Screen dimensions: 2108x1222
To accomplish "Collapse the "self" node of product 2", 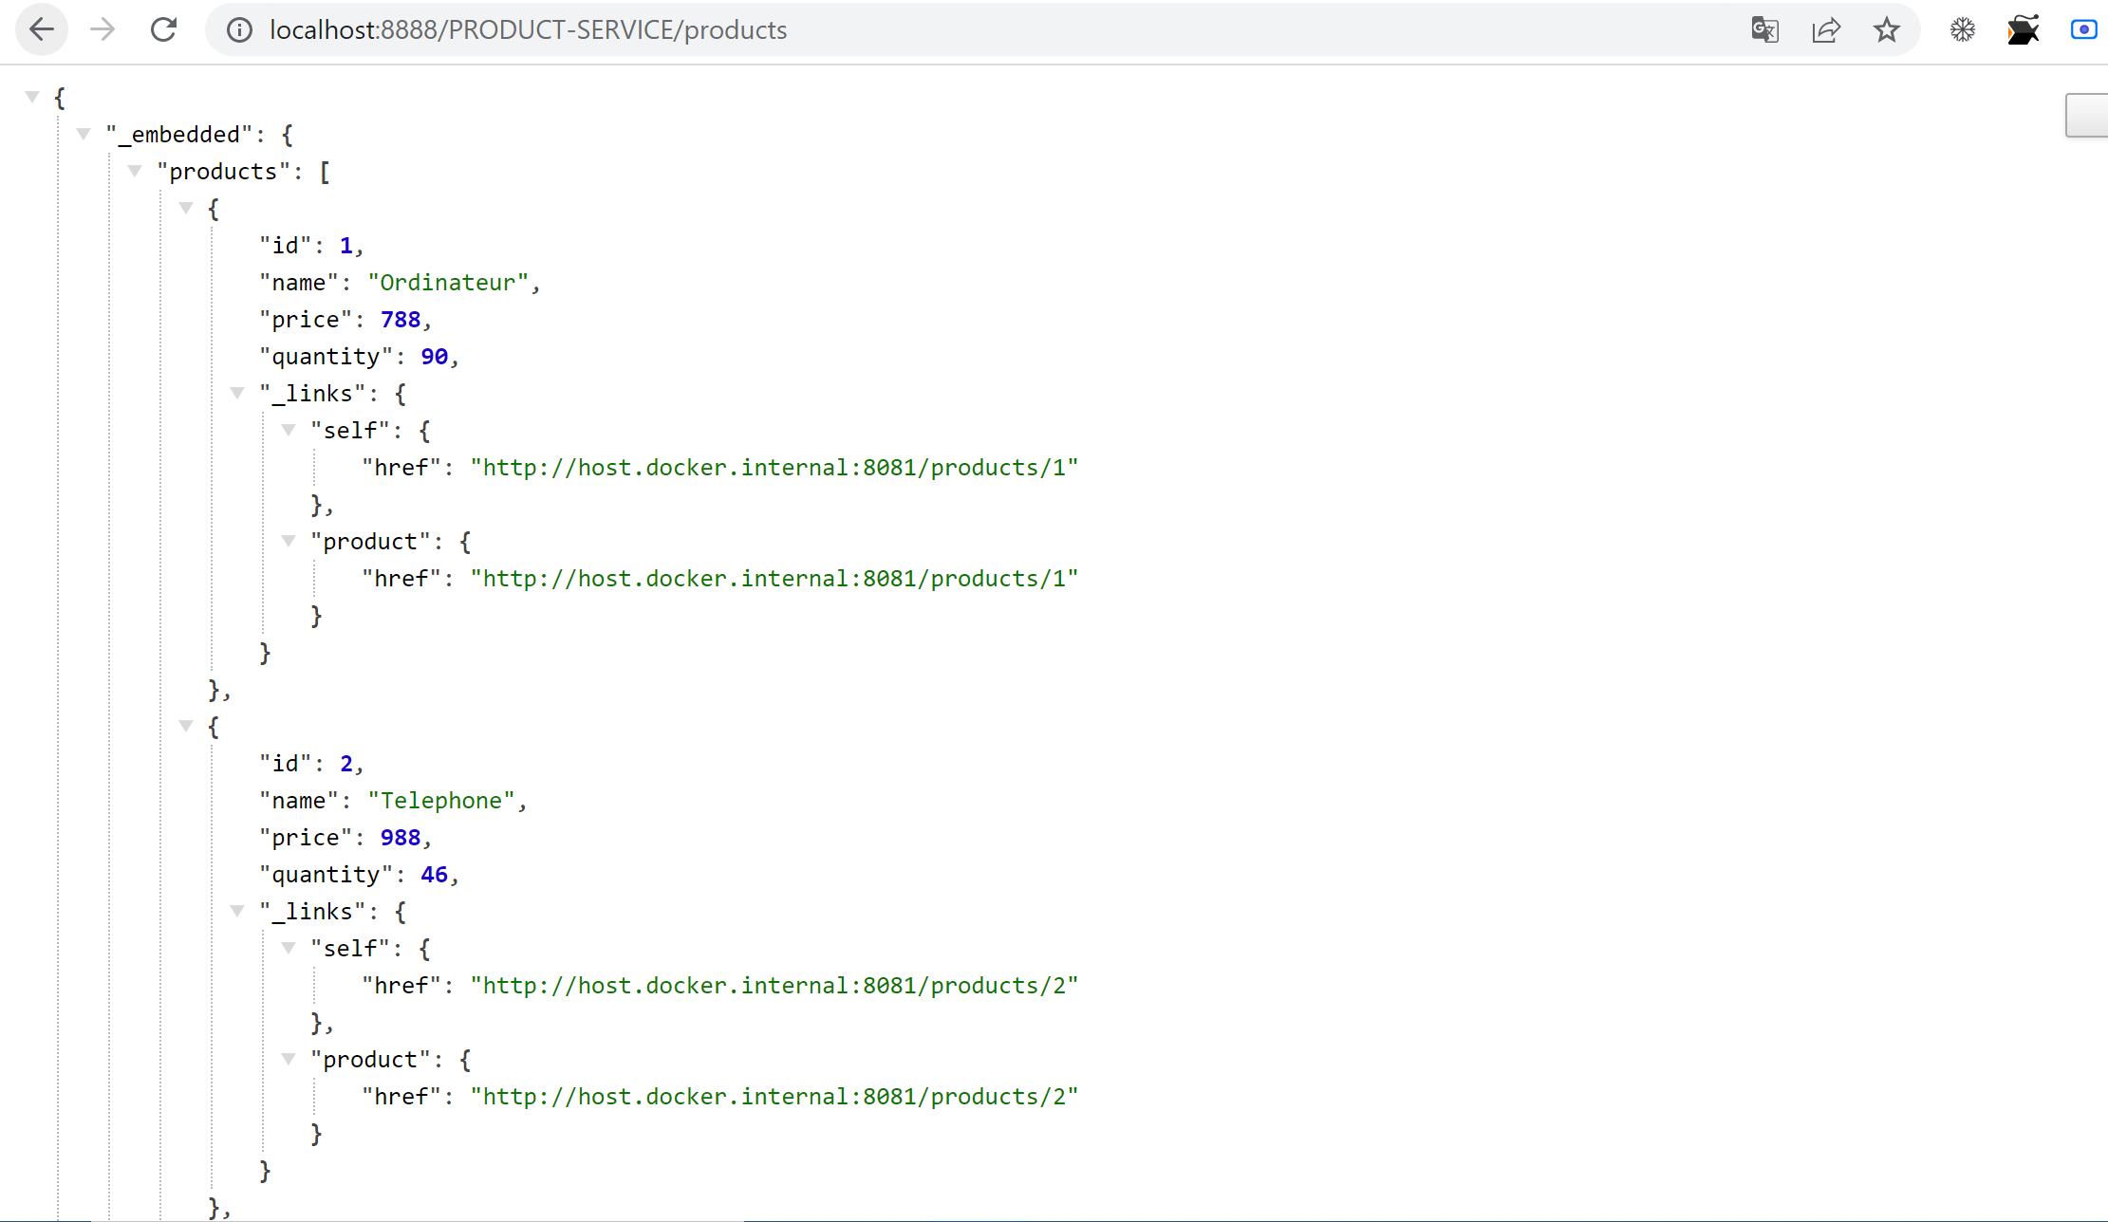I will 289,948.
